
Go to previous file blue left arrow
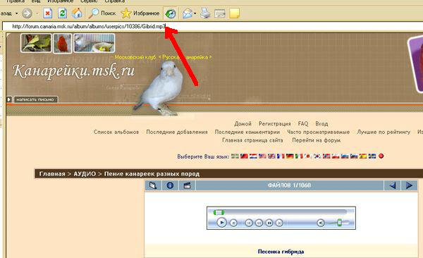click(x=393, y=185)
